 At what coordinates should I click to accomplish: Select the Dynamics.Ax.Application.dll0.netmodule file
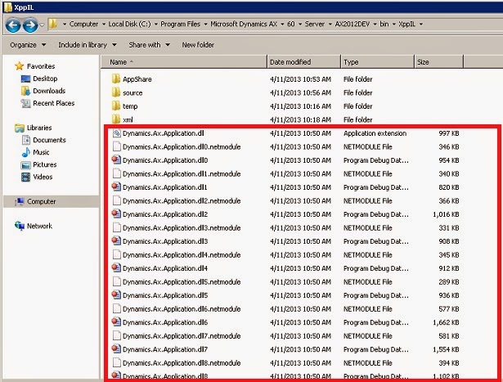(182, 147)
